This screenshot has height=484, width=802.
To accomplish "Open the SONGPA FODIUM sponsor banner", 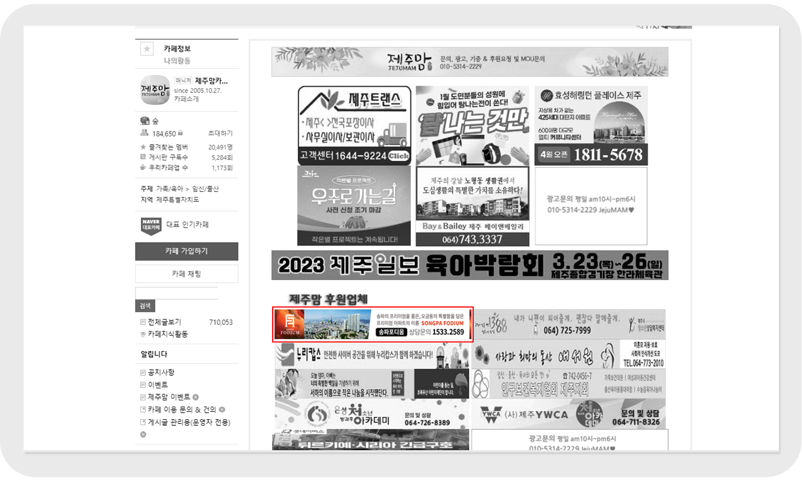I will 373,324.
